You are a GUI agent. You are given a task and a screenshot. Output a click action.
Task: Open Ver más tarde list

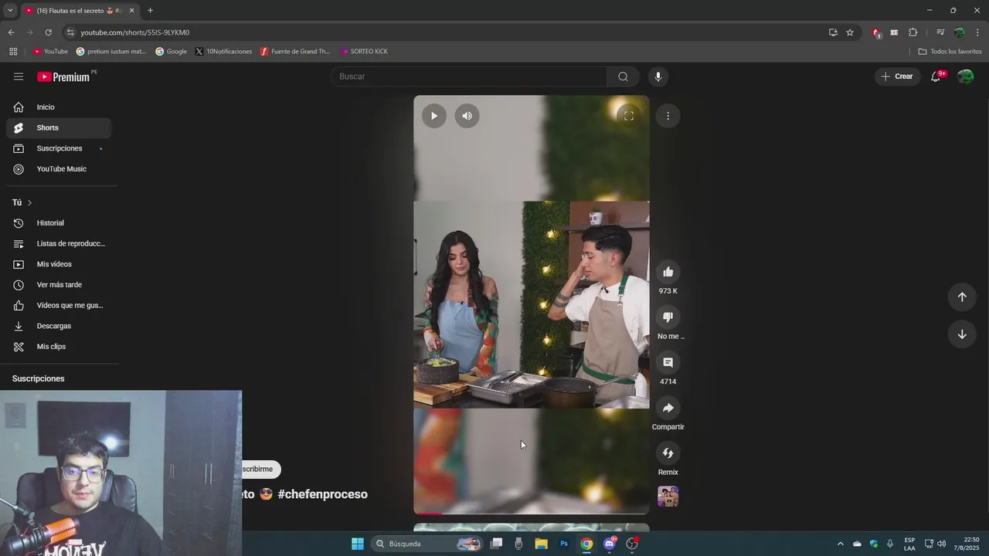pyautogui.click(x=59, y=285)
